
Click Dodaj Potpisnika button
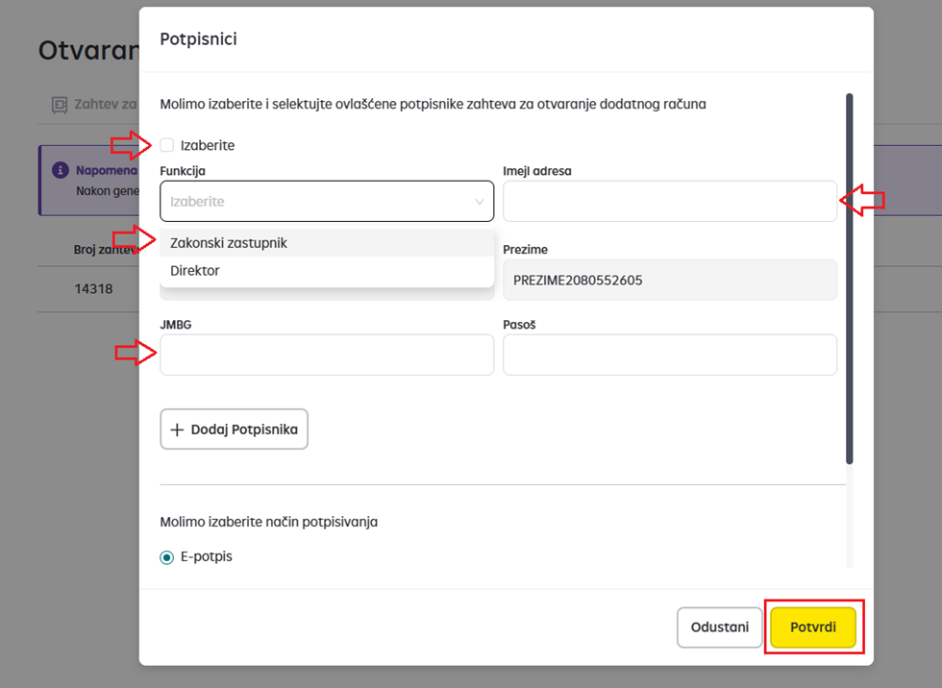pos(235,430)
